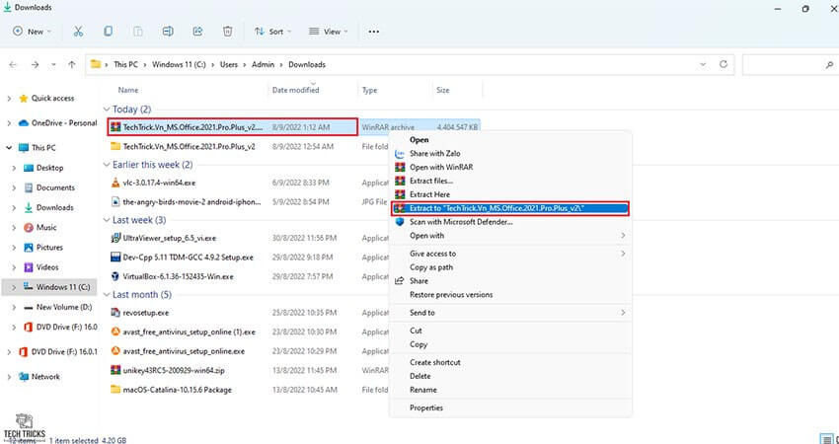Refresh the Downloads folder view
Image resolution: width=839 pixels, height=444 pixels.
pyautogui.click(x=724, y=64)
